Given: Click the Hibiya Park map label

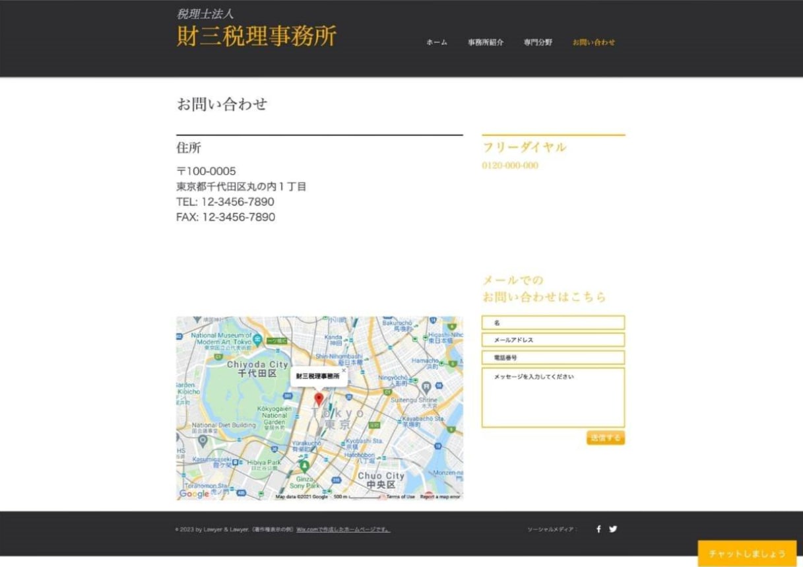Looking at the screenshot, I should coord(265,463).
